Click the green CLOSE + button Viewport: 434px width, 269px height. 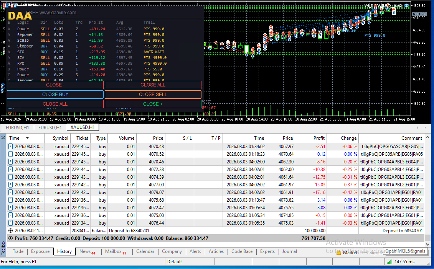pos(153,104)
